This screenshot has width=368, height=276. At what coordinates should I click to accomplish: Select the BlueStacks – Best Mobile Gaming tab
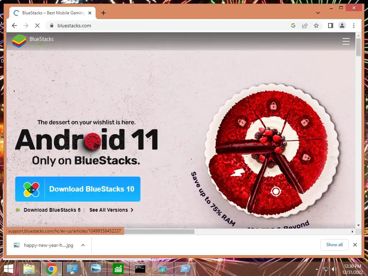click(x=52, y=13)
